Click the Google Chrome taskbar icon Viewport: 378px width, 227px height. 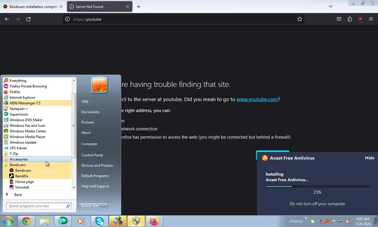(x=26, y=221)
